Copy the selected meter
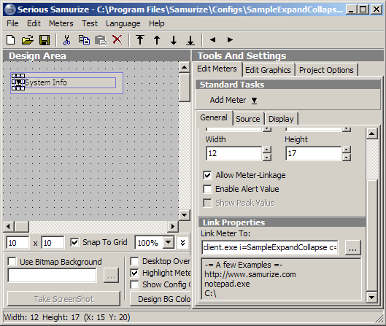This screenshot has height=326, width=386. tap(84, 40)
